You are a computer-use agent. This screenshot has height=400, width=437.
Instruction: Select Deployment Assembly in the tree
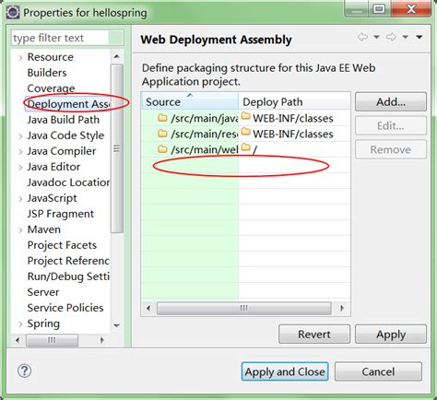point(68,104)
